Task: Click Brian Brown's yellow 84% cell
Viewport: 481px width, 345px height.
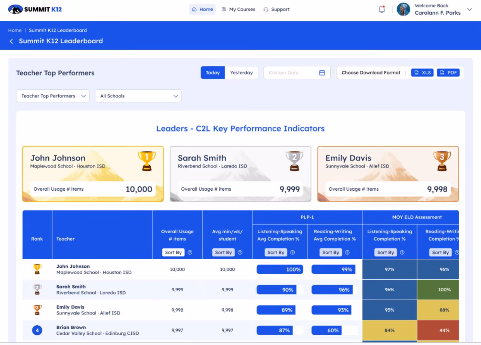Action: point(390,330)
